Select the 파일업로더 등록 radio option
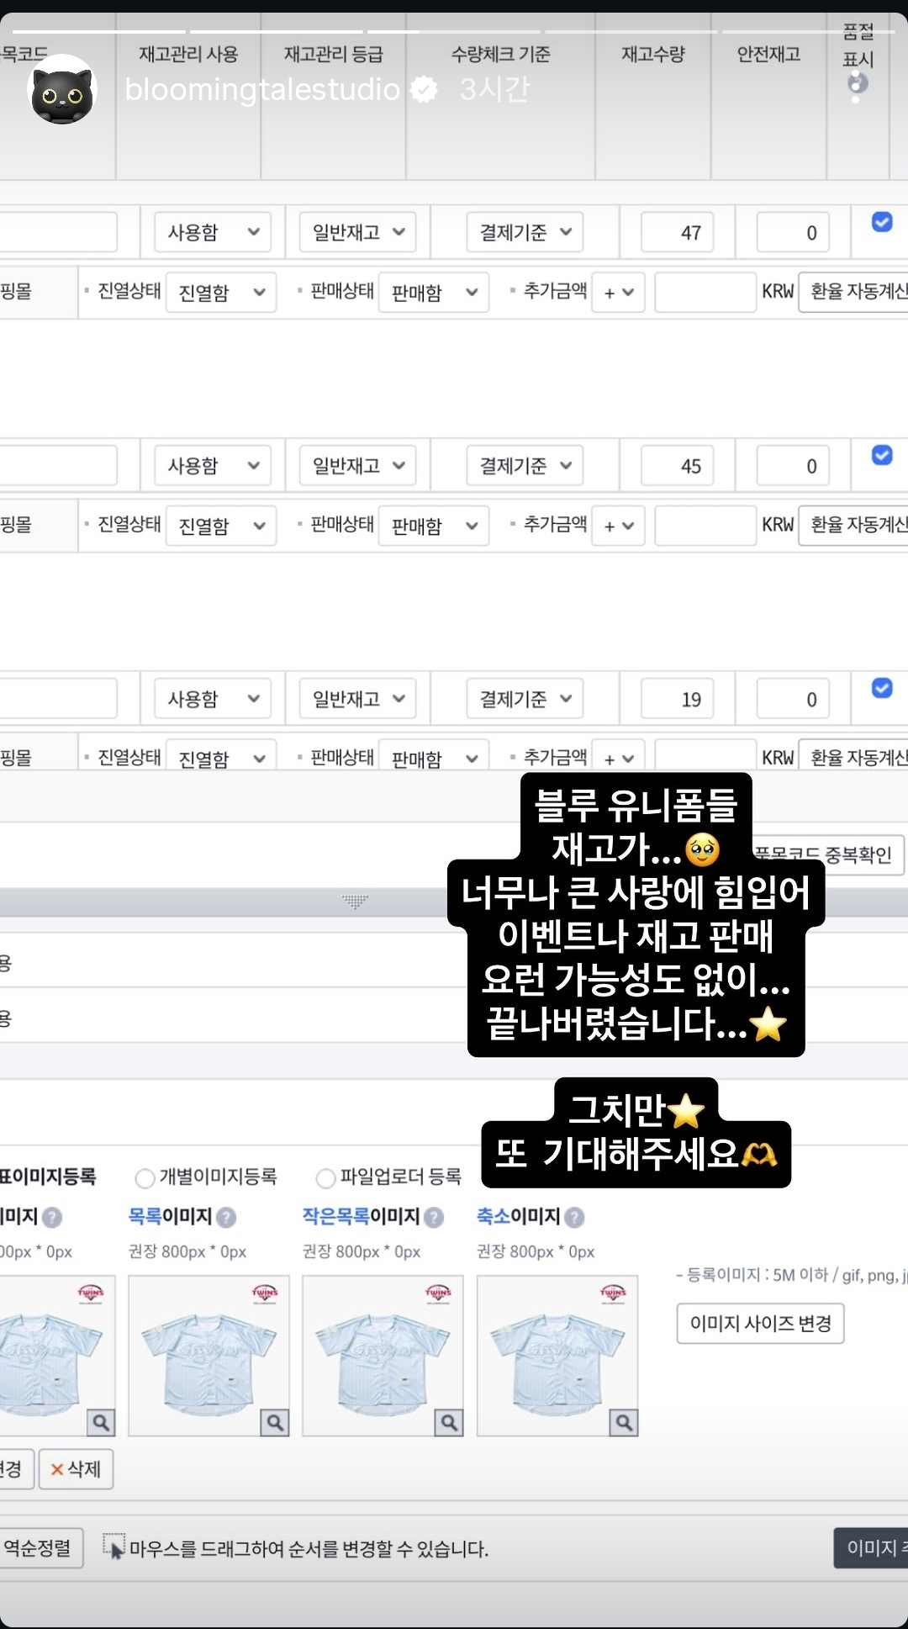The height and width of the screenshot is (1629, 908). [325, 1178]
